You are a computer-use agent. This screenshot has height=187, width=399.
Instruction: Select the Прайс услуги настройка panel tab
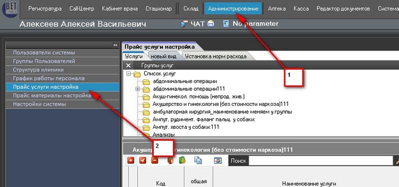tap(160, 47)
